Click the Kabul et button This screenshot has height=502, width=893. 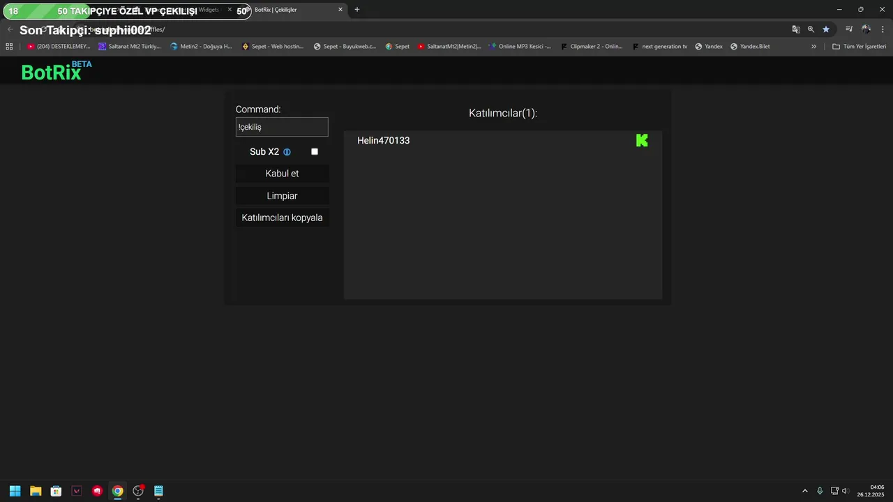click(282, 174)
